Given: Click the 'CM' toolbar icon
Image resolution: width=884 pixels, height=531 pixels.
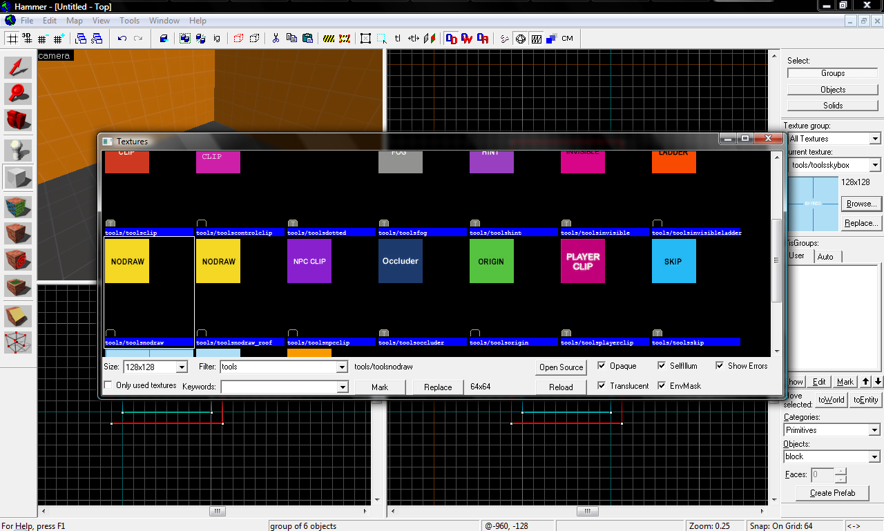Looking at the screenshot, I should (567, 39).
